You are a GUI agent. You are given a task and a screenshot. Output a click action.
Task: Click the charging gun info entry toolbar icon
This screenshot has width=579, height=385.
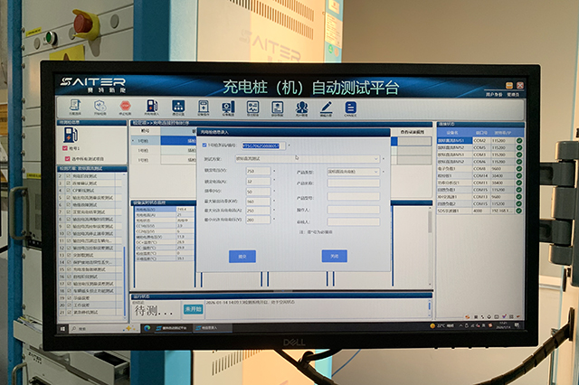(x=152, y=108)
